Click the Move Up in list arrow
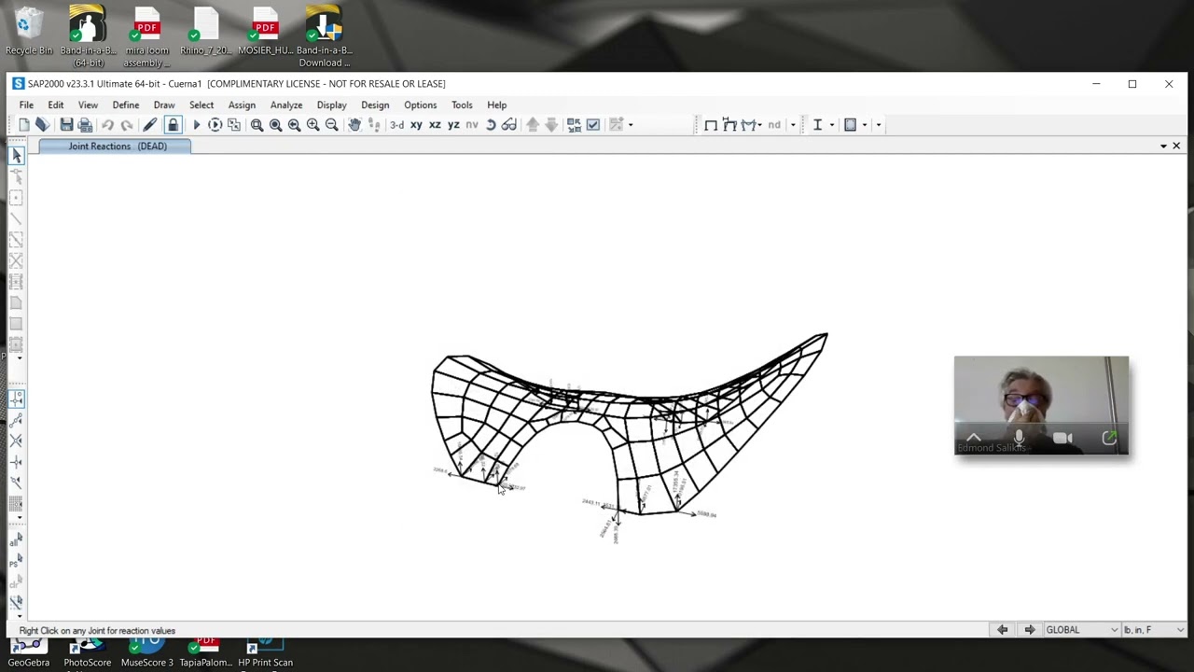Viewport: 1194px width, 672px height. (533, 124)
